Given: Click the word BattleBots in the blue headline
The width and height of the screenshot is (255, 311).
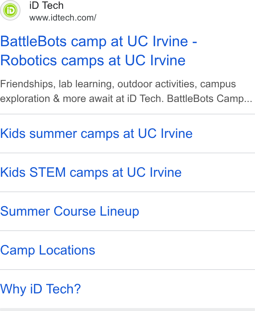Looking at the screenshot, I should tap(33, 41).
